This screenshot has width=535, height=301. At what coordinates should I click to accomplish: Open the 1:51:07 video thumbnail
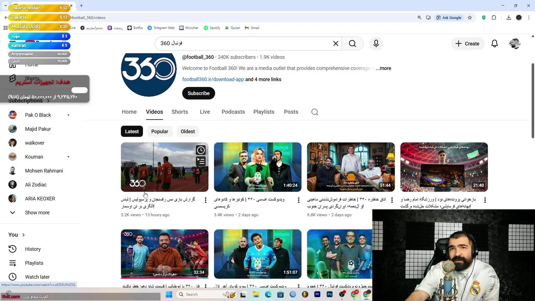[257, 254]
